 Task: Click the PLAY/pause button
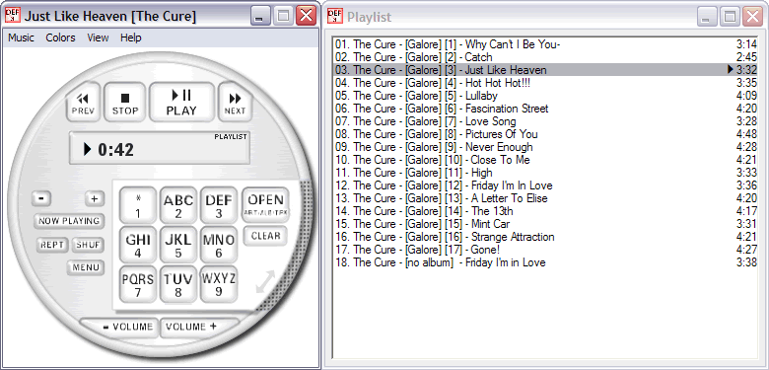tap(181, 103)
